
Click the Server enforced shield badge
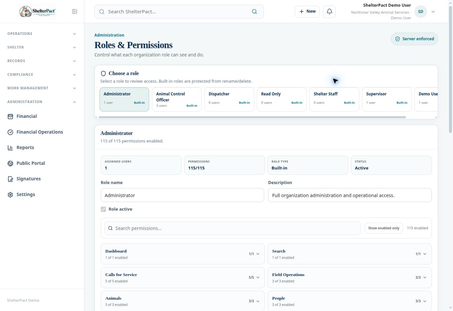click(414, 39)
